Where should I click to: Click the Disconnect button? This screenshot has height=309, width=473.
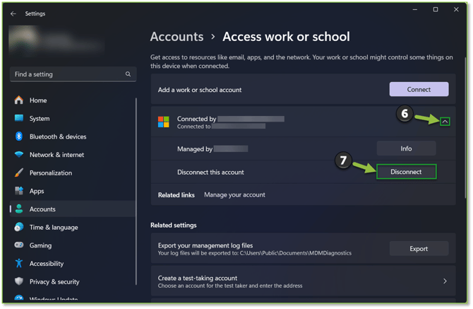click(406, 172)
